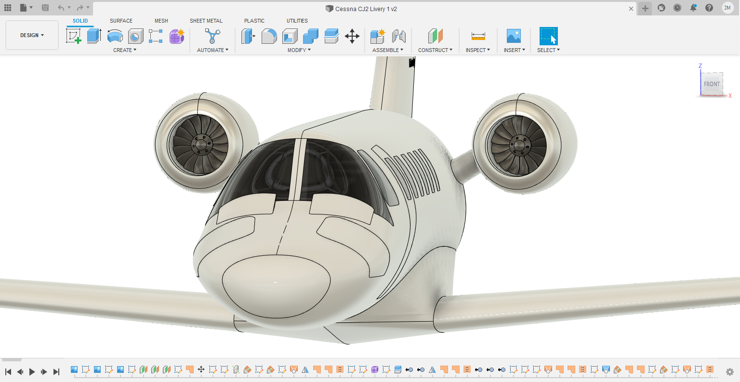Create a New Component
The width and height of the screenshot is (740, 382).
(378, 36)
